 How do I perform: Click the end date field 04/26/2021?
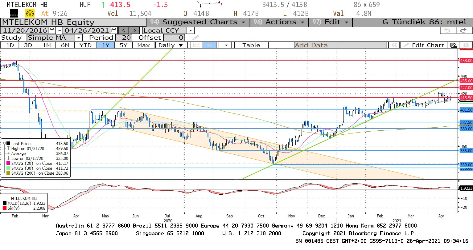click(x=87, y=30)
